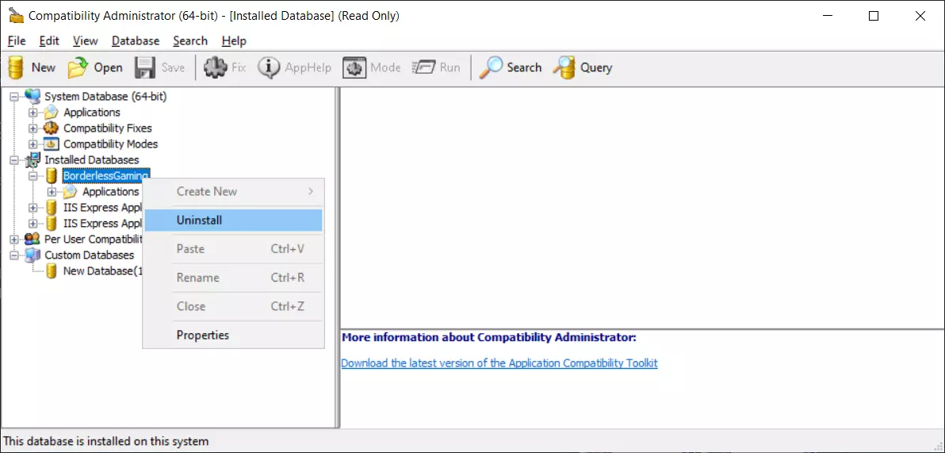
Task: Select the System Database (64-bit) label
Action: [x=105, y=97]
